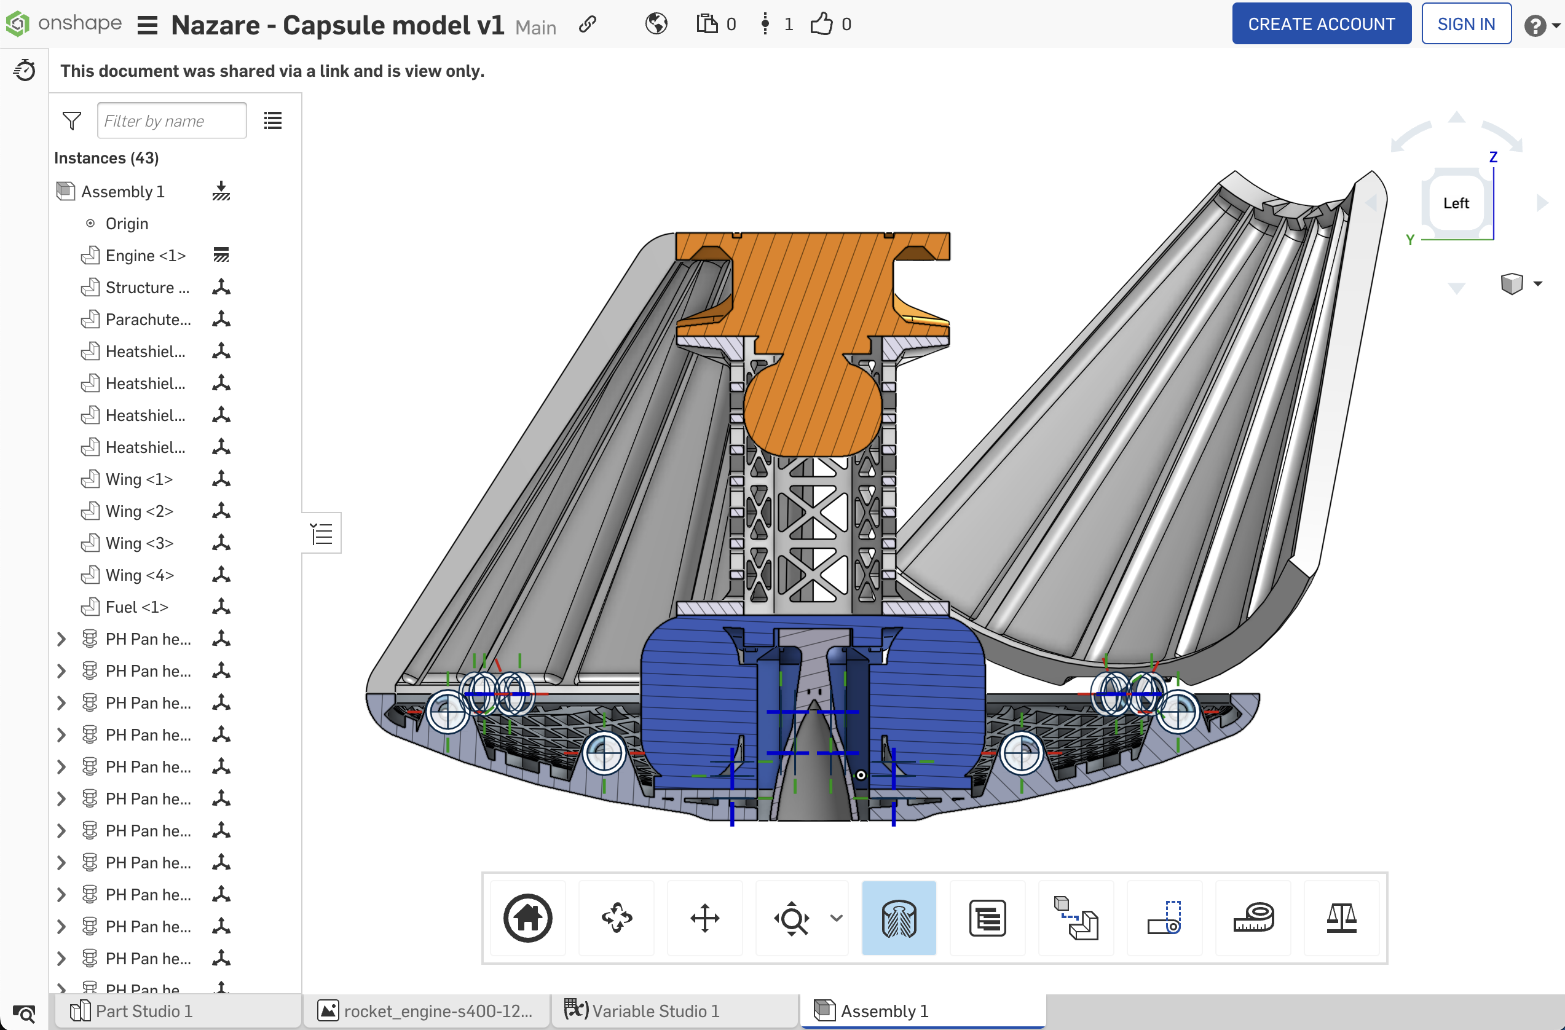Open the properties list tool
The height and width of the screenshot is (1030, 1565).
pos(987,918)
